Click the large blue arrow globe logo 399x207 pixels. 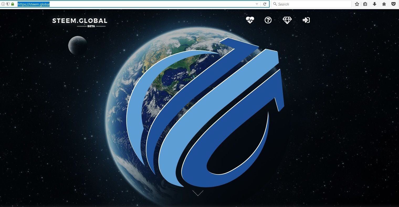click(206, 112)
